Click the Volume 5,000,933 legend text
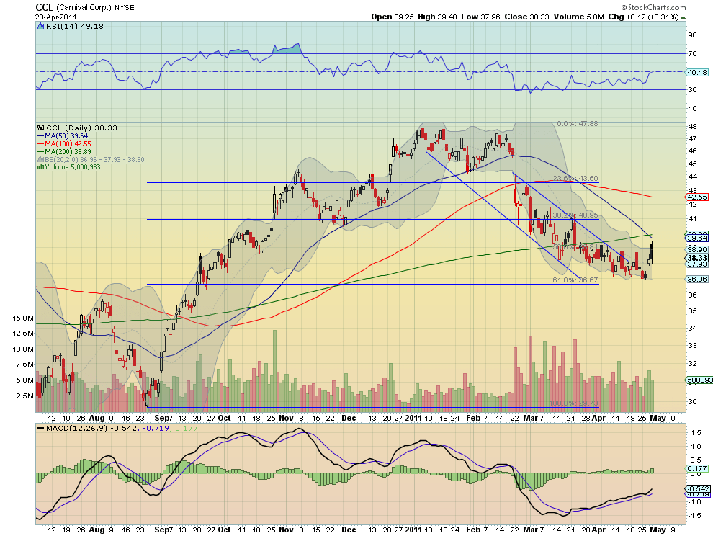Viewport: 713px width, 536px height. coord(73,167)
